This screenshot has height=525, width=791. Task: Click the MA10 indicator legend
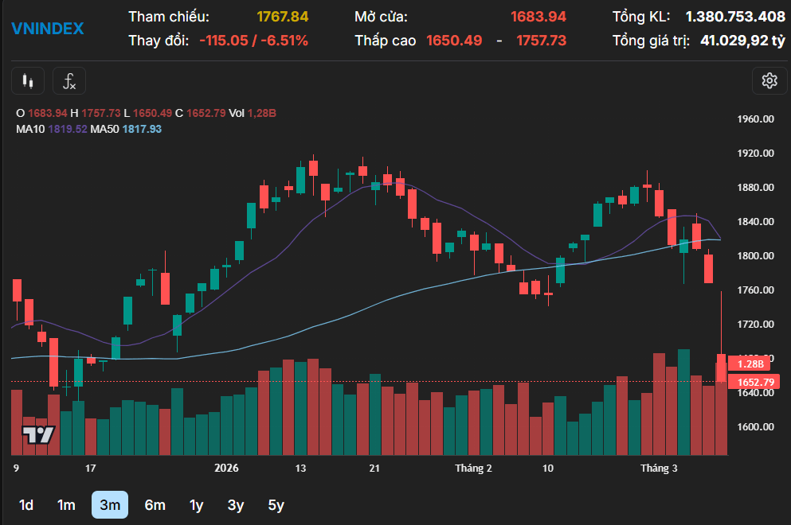[x=52, y=129]
